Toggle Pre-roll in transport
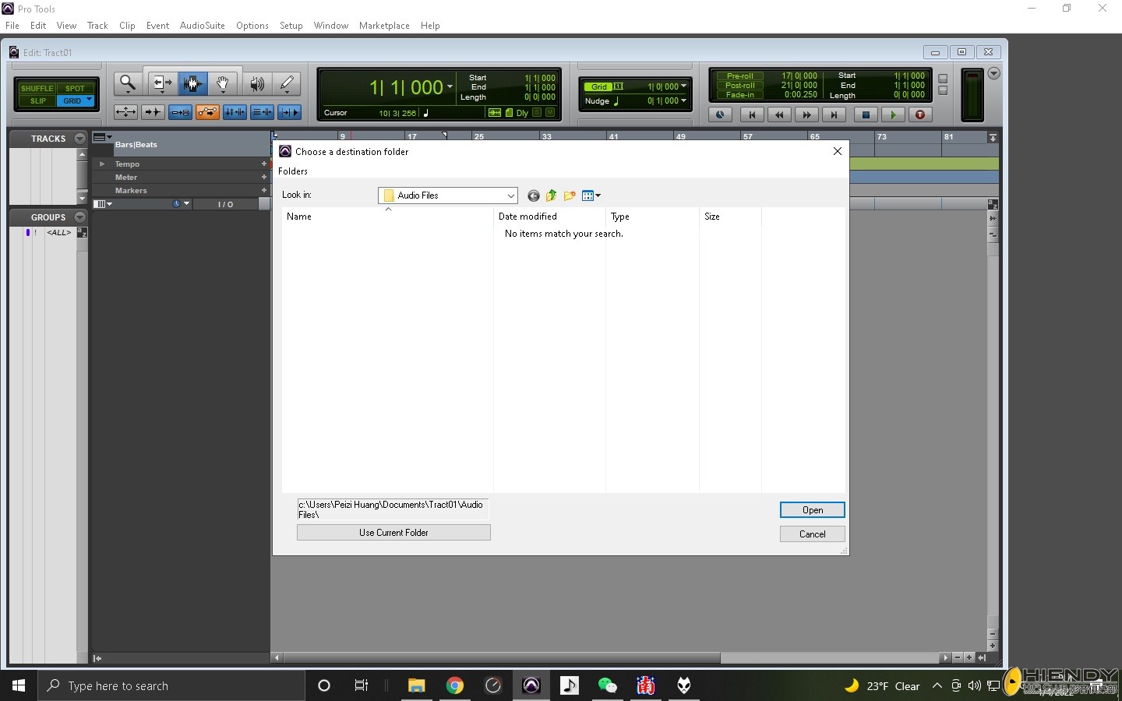This screenshot has height=701, width=1122. tap(739, 76)
